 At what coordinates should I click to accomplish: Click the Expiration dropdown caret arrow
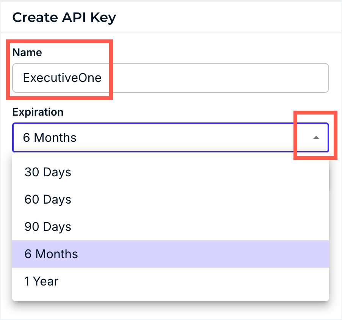316,138
